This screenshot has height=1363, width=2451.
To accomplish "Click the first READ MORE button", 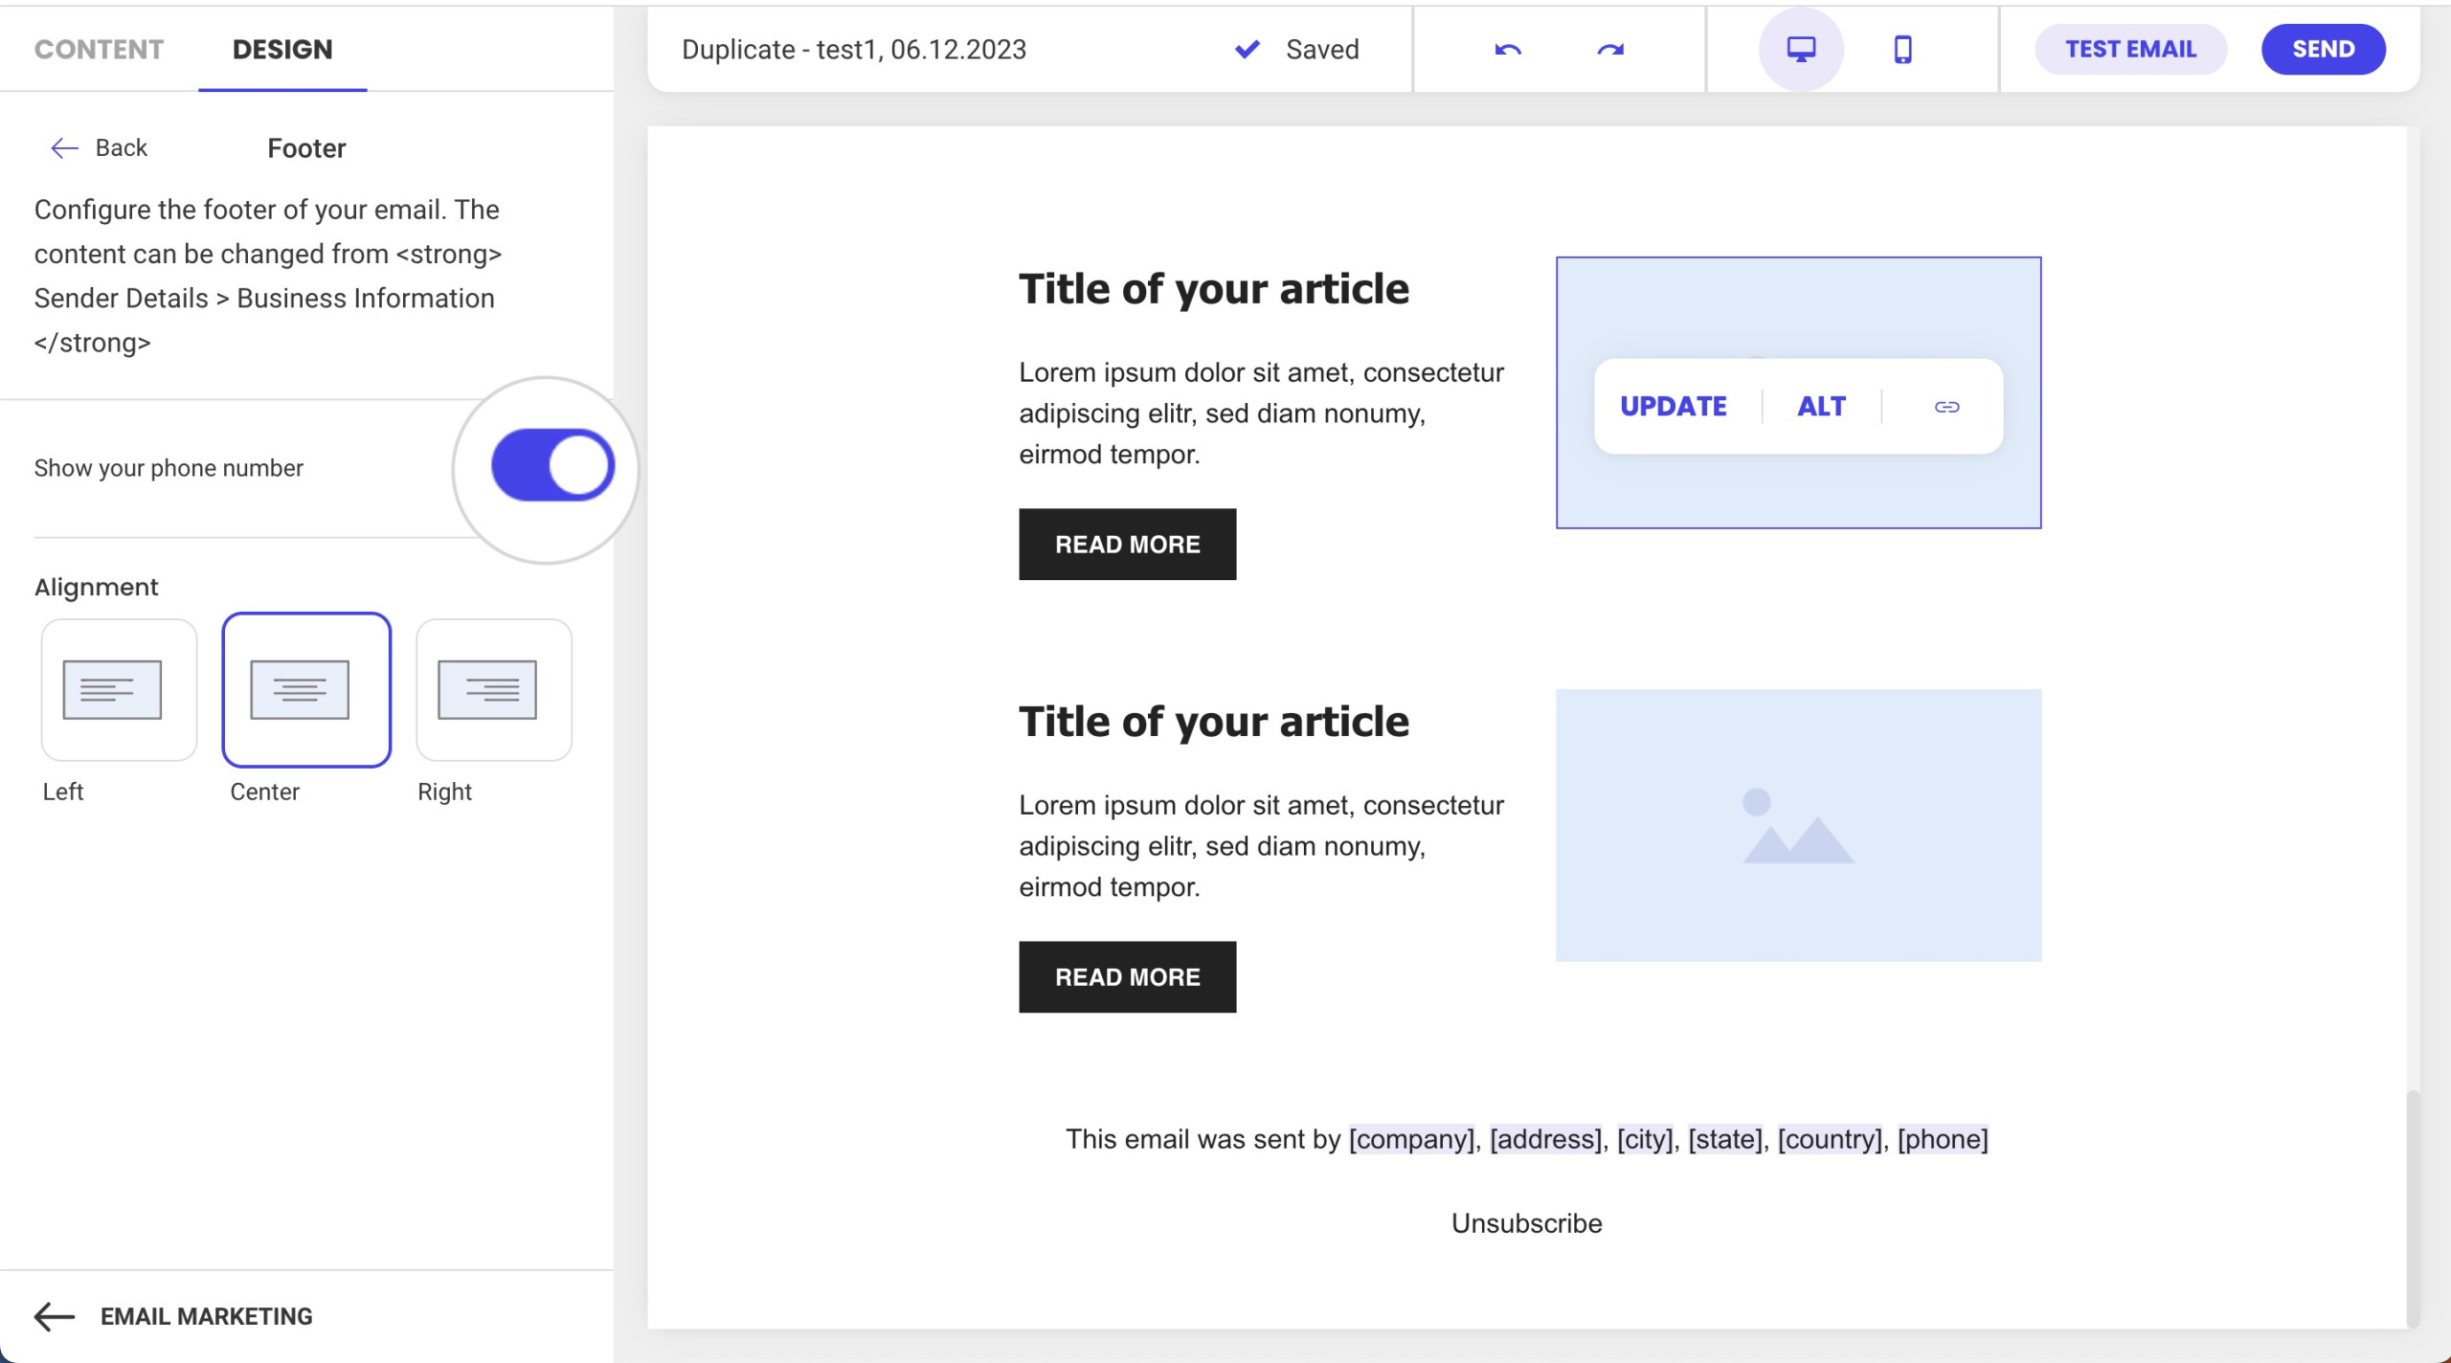I will pos(1128,544).
